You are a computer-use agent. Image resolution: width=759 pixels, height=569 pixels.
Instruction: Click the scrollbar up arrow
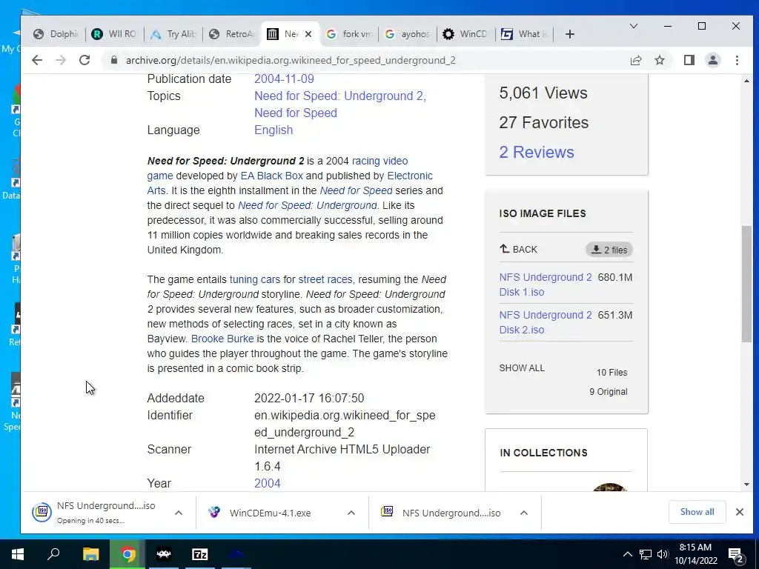746,81
